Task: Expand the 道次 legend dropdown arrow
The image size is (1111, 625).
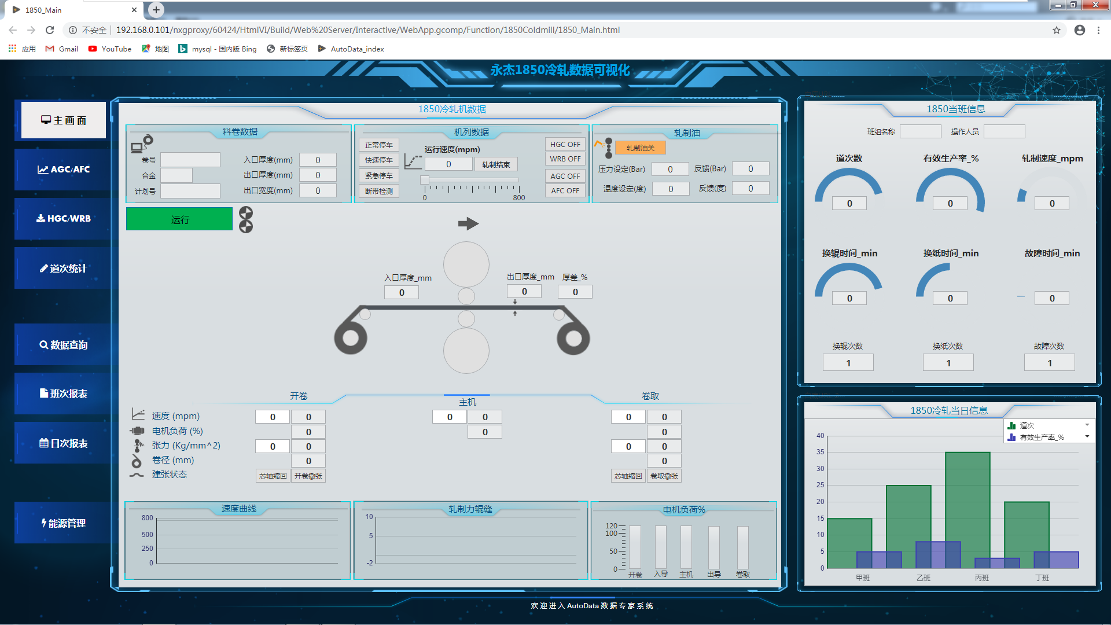Action: pos(1087,425)
